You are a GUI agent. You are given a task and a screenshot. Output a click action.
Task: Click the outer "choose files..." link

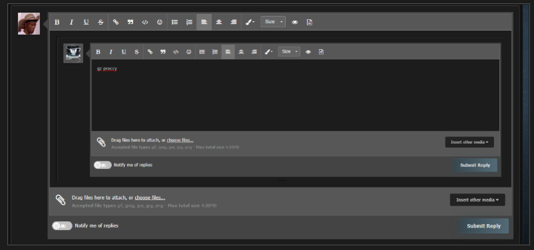[150, 197]
